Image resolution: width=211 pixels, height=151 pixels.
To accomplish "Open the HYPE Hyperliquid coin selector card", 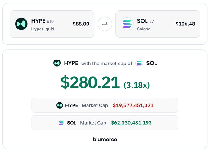I will tap(52, 24).
